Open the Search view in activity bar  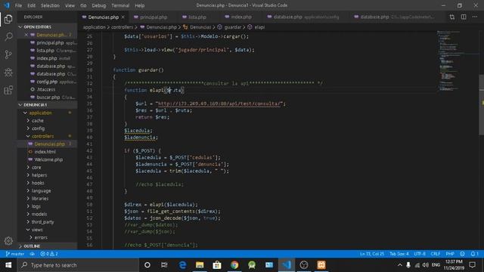8,37
